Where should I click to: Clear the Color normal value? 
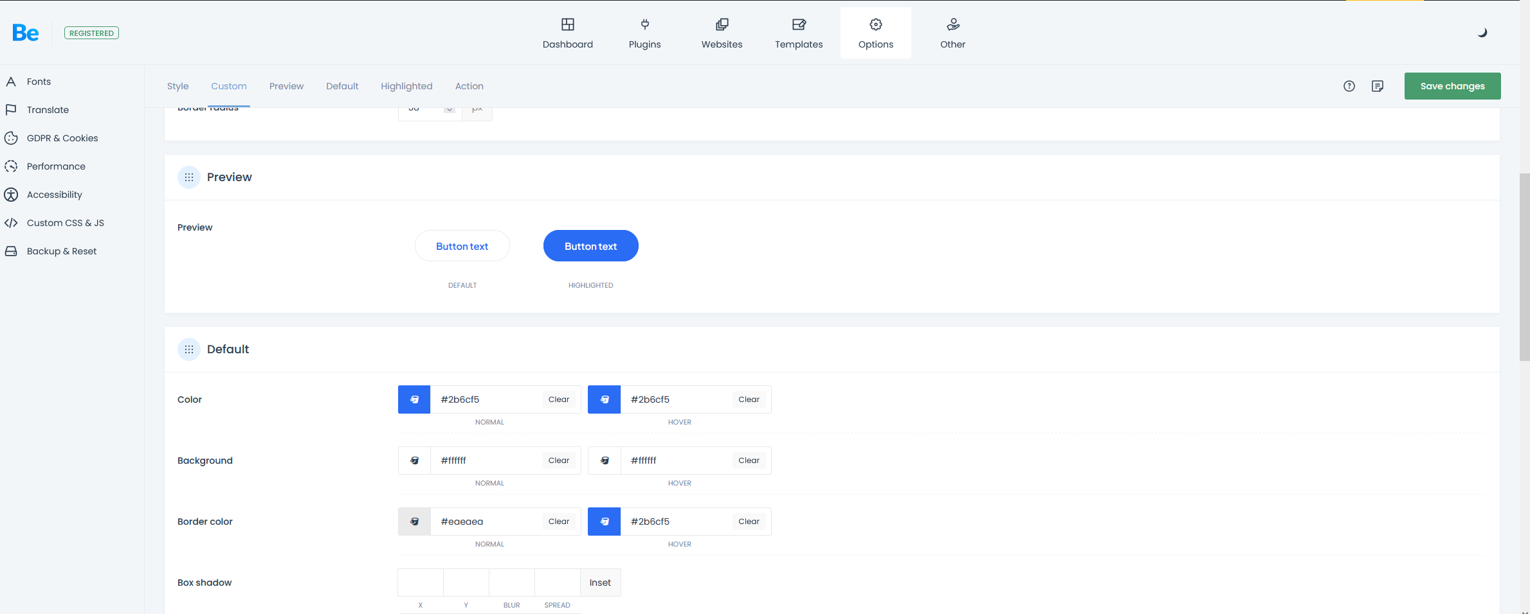[559, 399]
